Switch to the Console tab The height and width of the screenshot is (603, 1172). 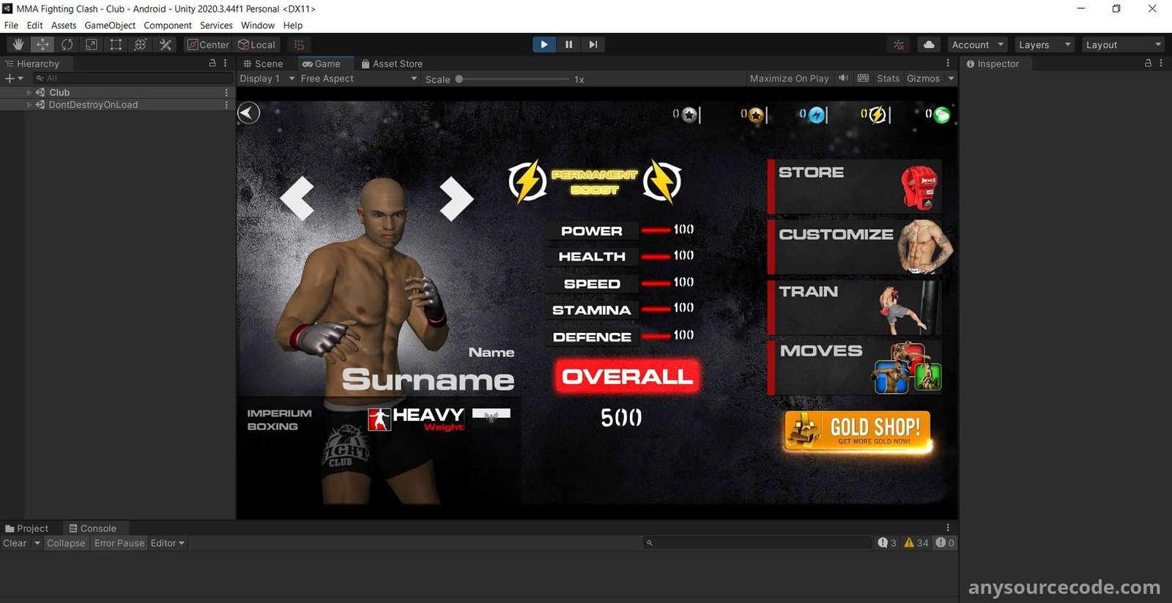coord(92,528)
